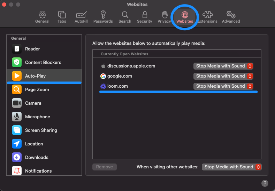275x191 pixels.
Task: Select Reader in the sidebar
Action: pyautogui.click(x=32, y=49)
